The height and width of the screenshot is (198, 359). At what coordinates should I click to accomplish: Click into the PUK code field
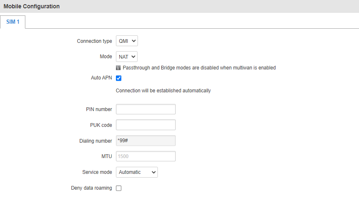click(145, 125)
